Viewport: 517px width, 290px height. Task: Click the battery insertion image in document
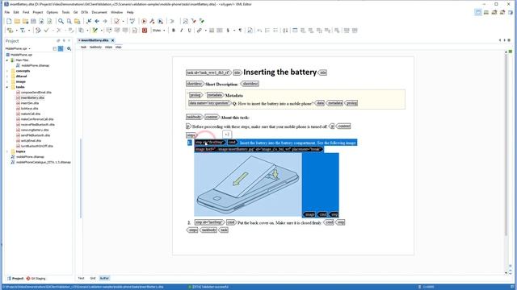248,184
